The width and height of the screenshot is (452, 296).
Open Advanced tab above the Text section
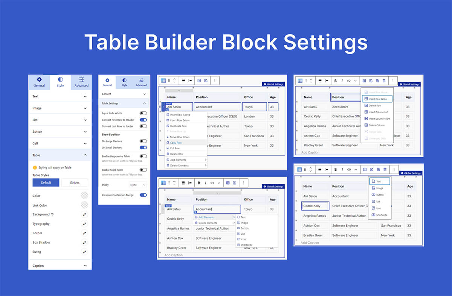coord(81,82)
